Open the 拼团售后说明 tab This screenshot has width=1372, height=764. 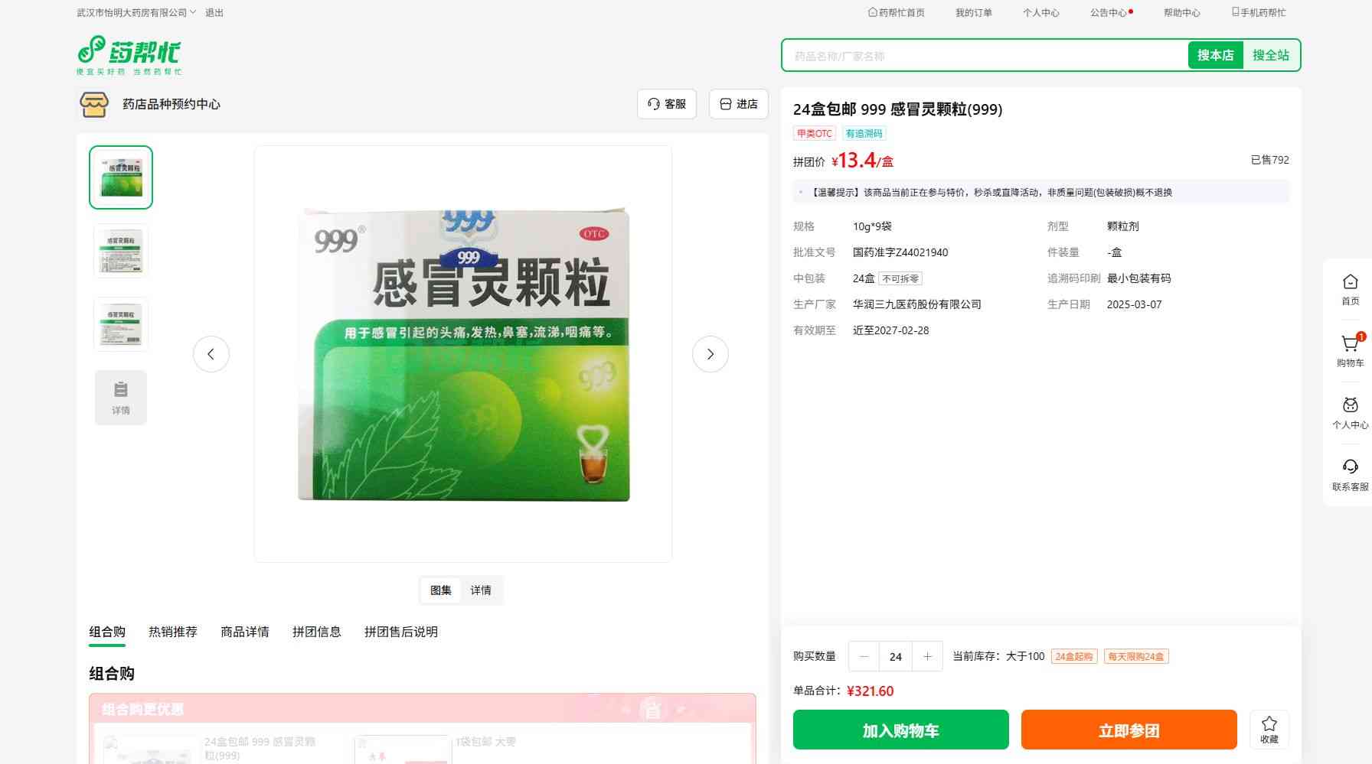tap(400, 632)
